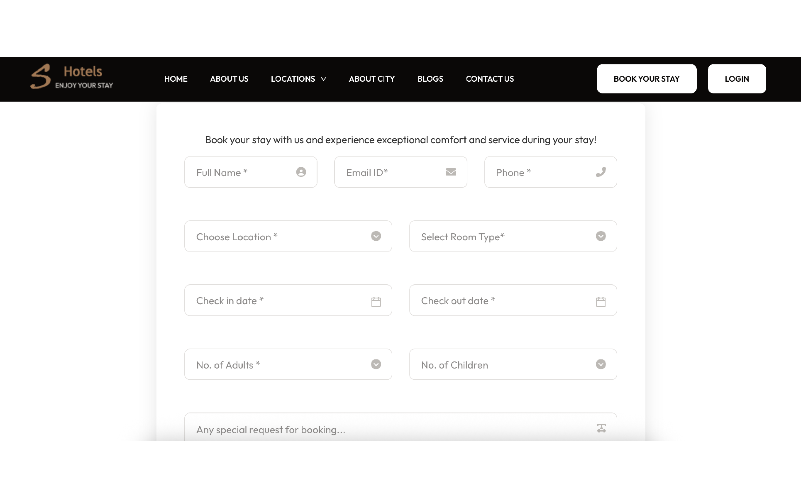Open the No. of Children dropdown
The height and width of the screenshot is (498, 801).
click(x=513, y=364)
